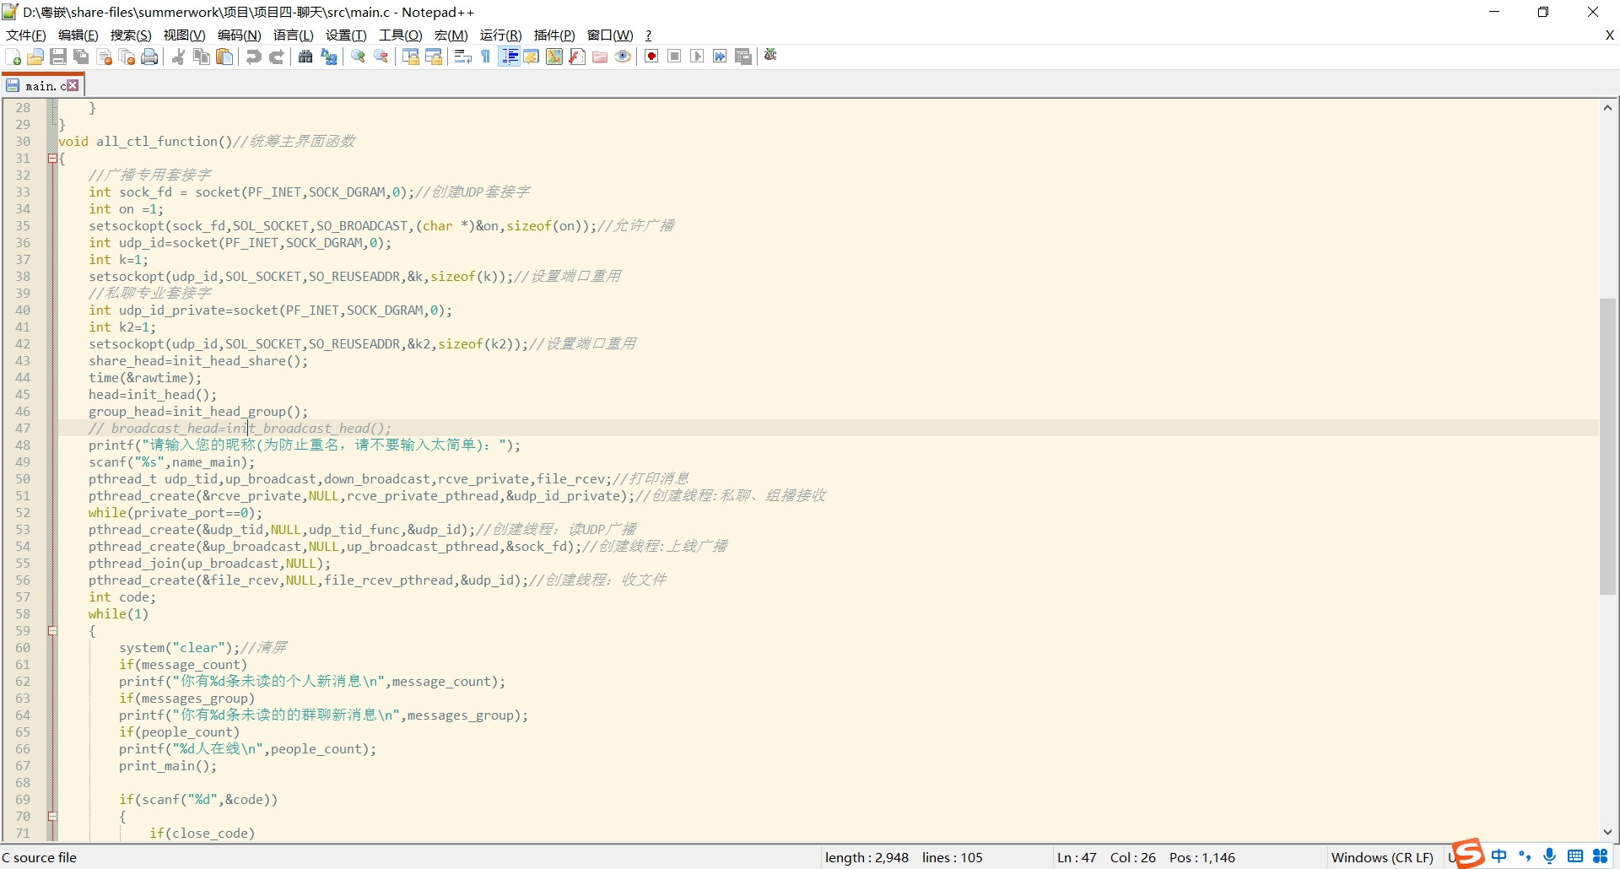The image size is (1620, 869).
Task: Open the 编辑(E) menu
Action: pyautogui.click(x=78, y=35)
